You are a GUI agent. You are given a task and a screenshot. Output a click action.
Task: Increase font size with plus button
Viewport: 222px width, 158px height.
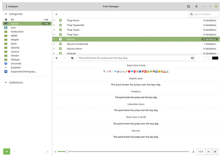(216, 152)
